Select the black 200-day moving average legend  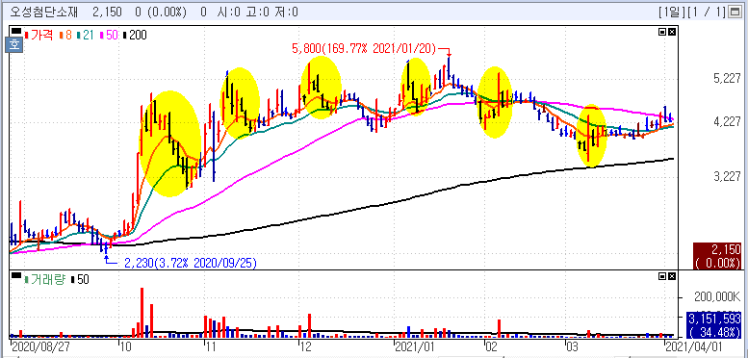pos(135,35)
